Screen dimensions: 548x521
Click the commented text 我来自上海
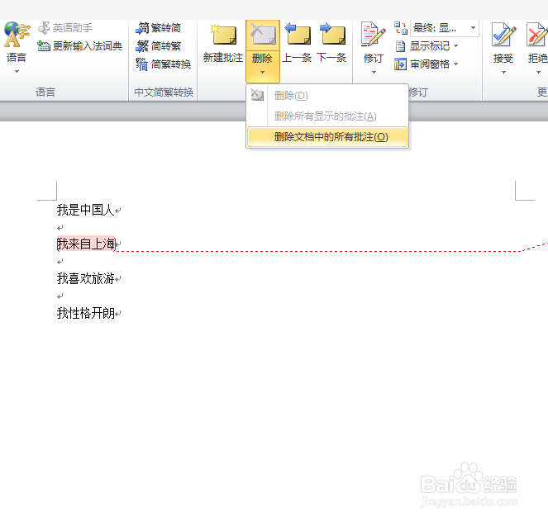86,244
